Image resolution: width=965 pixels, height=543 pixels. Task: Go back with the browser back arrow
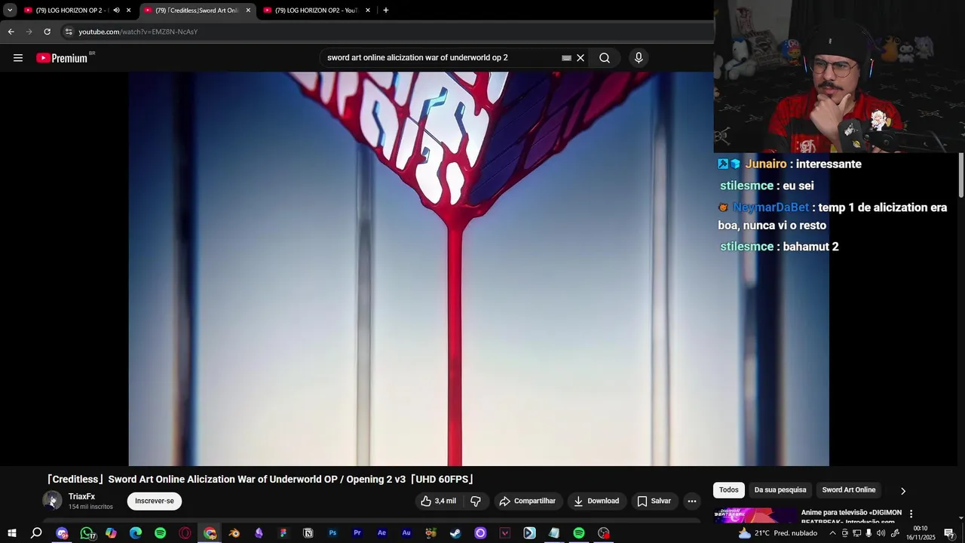(x=11, y=32)
